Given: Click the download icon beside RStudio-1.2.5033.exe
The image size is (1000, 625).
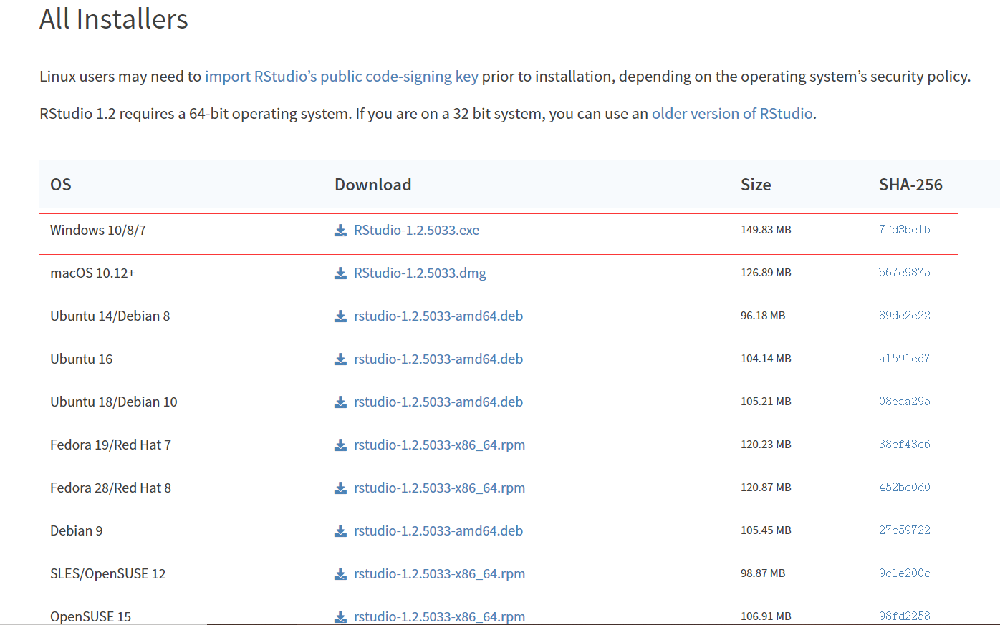Looking at the screenshot, I should pyautogui.click(x=340, y=231).
